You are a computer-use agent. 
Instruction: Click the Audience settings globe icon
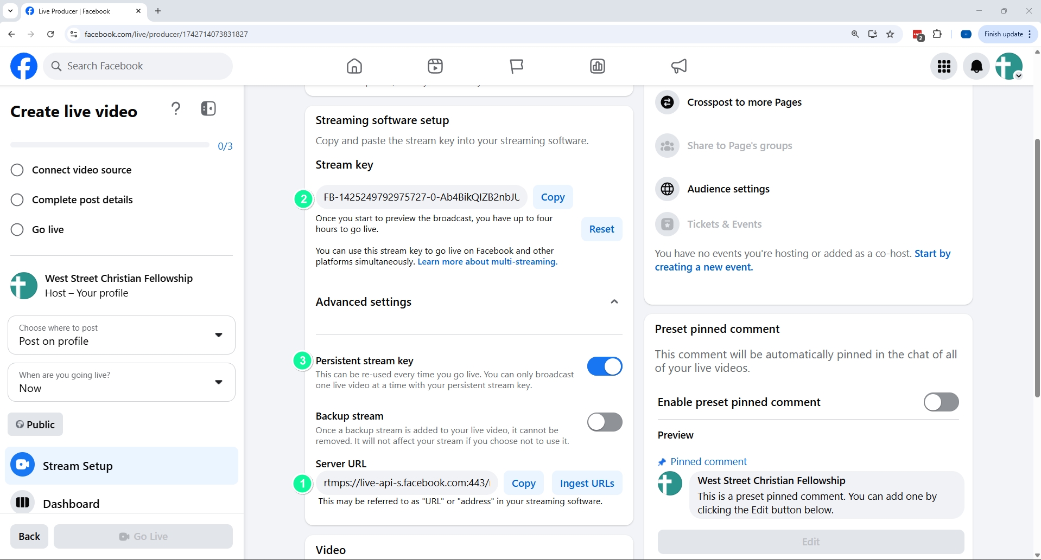667,189
